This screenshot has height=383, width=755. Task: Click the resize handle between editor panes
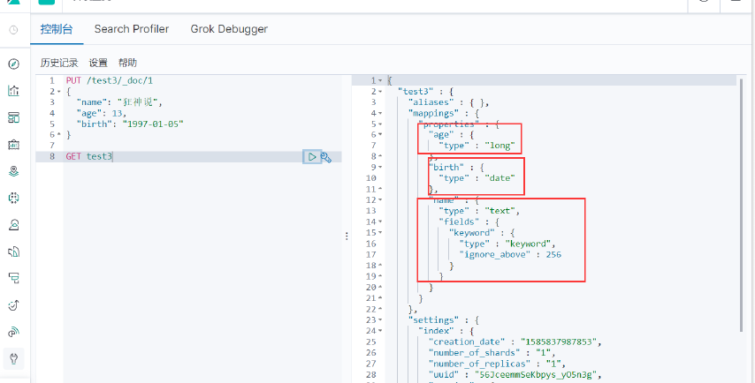[347, 236]
